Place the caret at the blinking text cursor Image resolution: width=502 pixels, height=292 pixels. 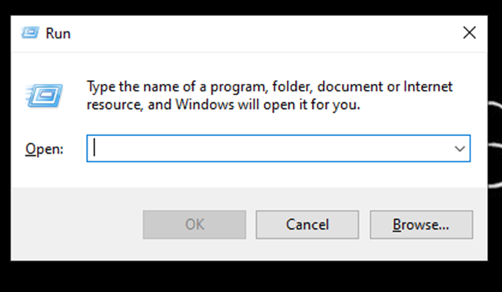pos(94,148)
